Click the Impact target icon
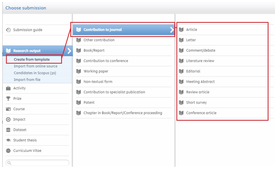Viewport: 275px width, 172px height. point(8,119)
